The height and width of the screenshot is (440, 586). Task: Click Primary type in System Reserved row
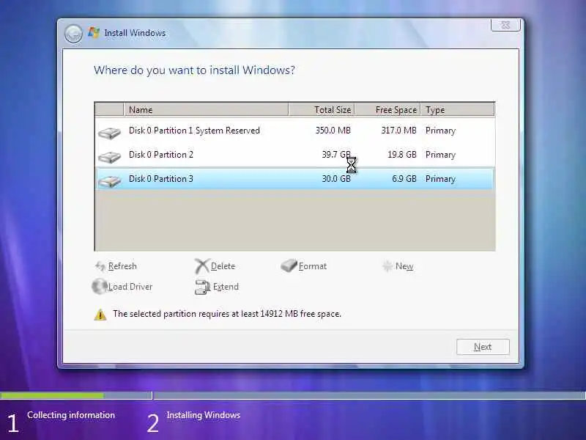pyautogui.click(x=440, y=131)
